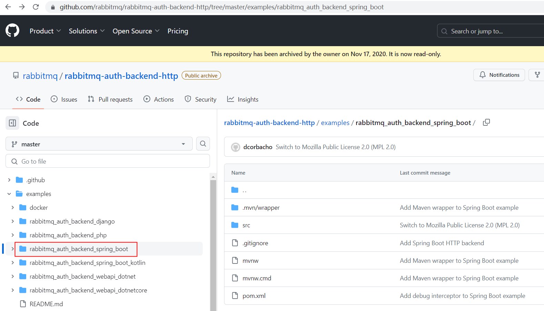Open the Pull requests tab
The width and height of the screenshot is (544, 311).
110,99
